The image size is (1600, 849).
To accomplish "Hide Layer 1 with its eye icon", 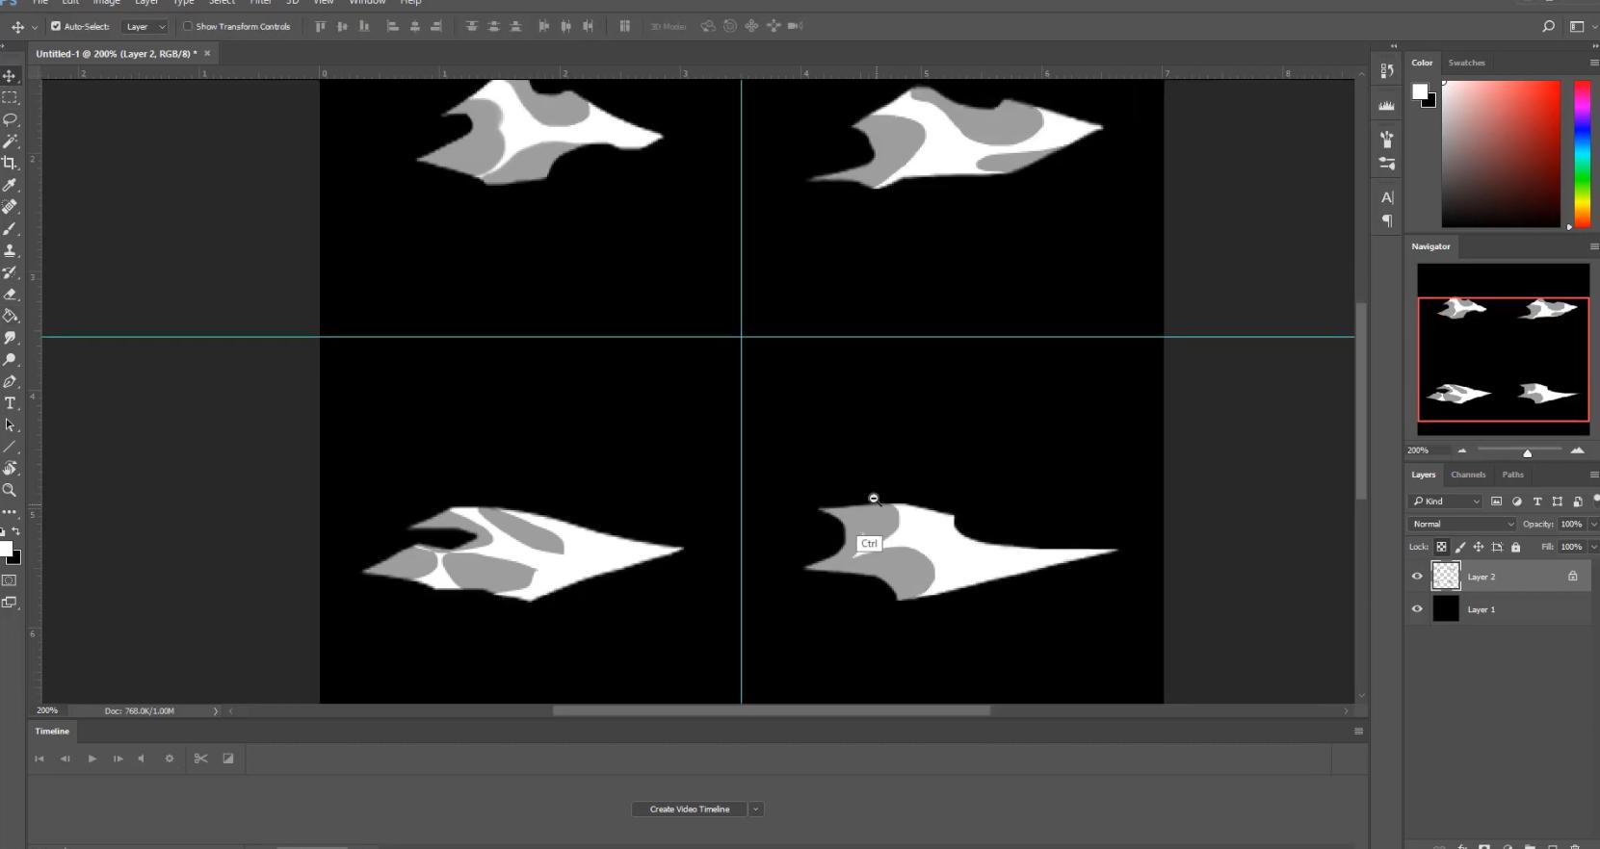I will pyautogui.click(x=1417, y=609).
